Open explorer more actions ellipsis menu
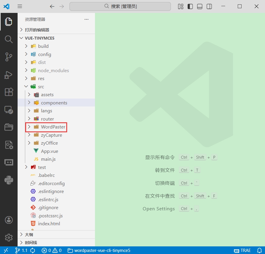 (x=86, y=19)
